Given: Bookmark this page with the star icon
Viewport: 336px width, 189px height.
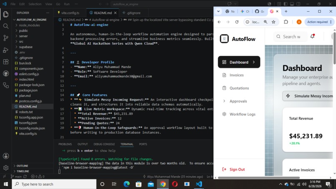Looking at the screenshot, I should (x=273, y=22).
